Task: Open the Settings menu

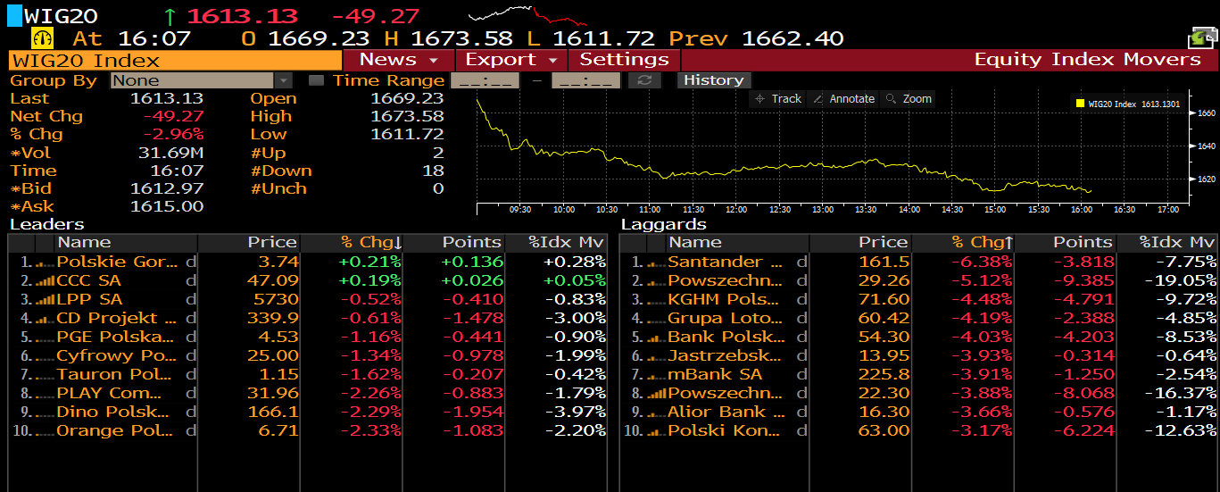Action: [625, 60]
